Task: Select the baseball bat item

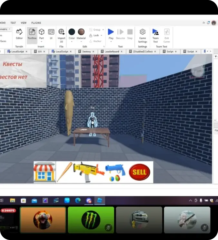Action: coord(65,172)
